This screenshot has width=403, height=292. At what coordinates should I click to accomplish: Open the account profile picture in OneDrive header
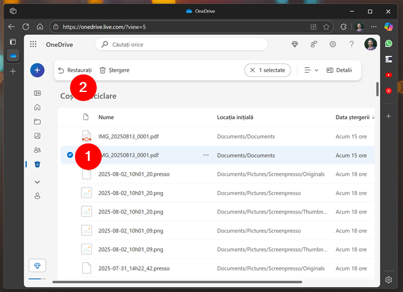point(371,44)
